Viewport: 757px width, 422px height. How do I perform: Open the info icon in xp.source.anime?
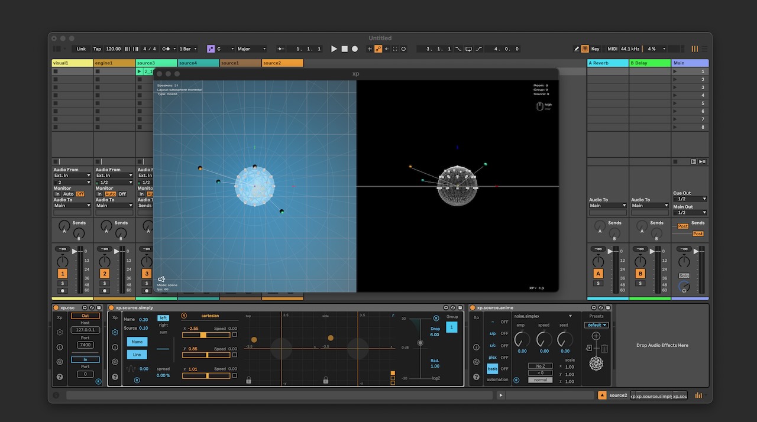pos(476,347)
